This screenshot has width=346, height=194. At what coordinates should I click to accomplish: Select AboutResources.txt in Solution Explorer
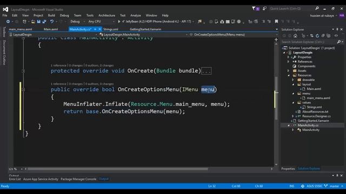point(315,112)
